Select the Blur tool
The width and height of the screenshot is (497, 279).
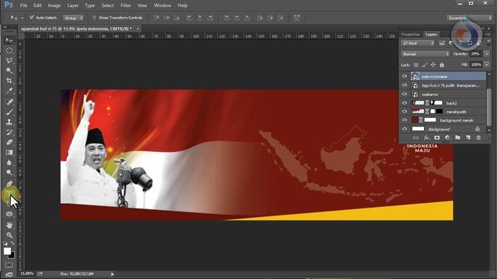pos(9,163)
